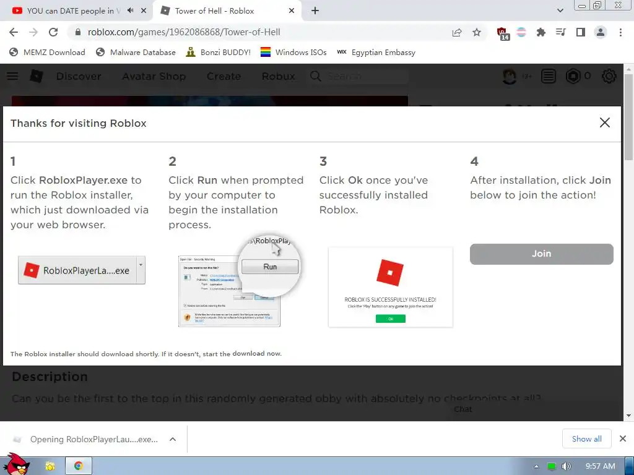This screenshot has height=475, width=634.
Task: Open Robux in Roblox navigation
Action: [278, 76]
